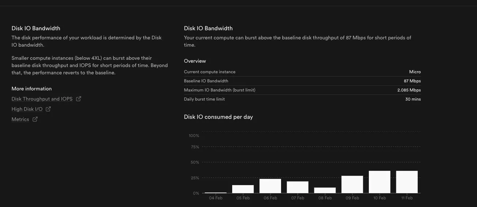Click the '11 Feb' date label
Viewport: 477px width, 207px height.
pyautogui.click(x=407, y=198)
